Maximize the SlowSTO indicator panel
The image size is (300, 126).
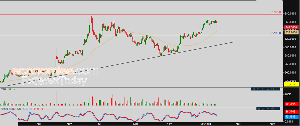[263, 109]
